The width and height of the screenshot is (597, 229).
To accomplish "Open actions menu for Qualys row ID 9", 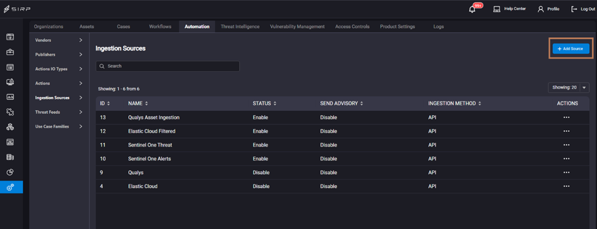I will point(566,172).
